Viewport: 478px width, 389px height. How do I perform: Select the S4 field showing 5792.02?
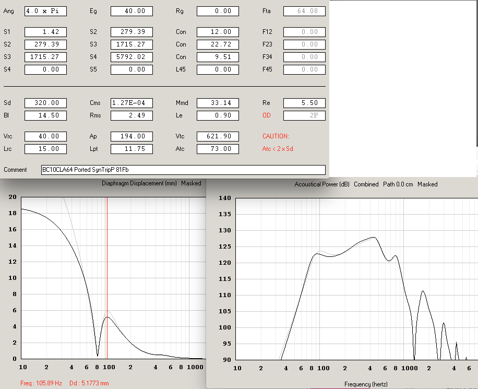(132, 57)
